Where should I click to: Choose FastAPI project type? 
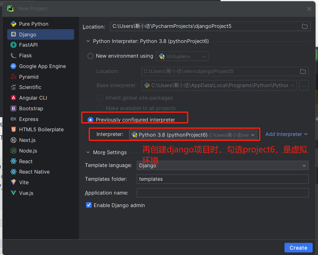click(40, 45)
